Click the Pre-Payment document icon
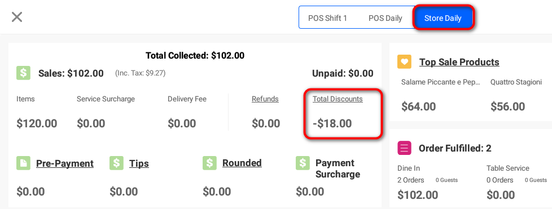Image resolution: width=552 pixels, height=209 pixels. 23,163
